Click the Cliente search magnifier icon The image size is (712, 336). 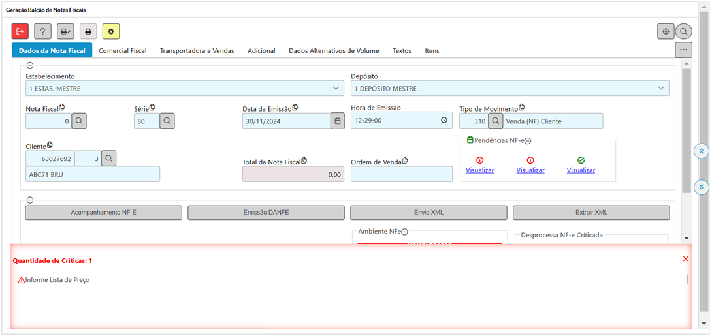pyautogui.click(x=109, y=158)
